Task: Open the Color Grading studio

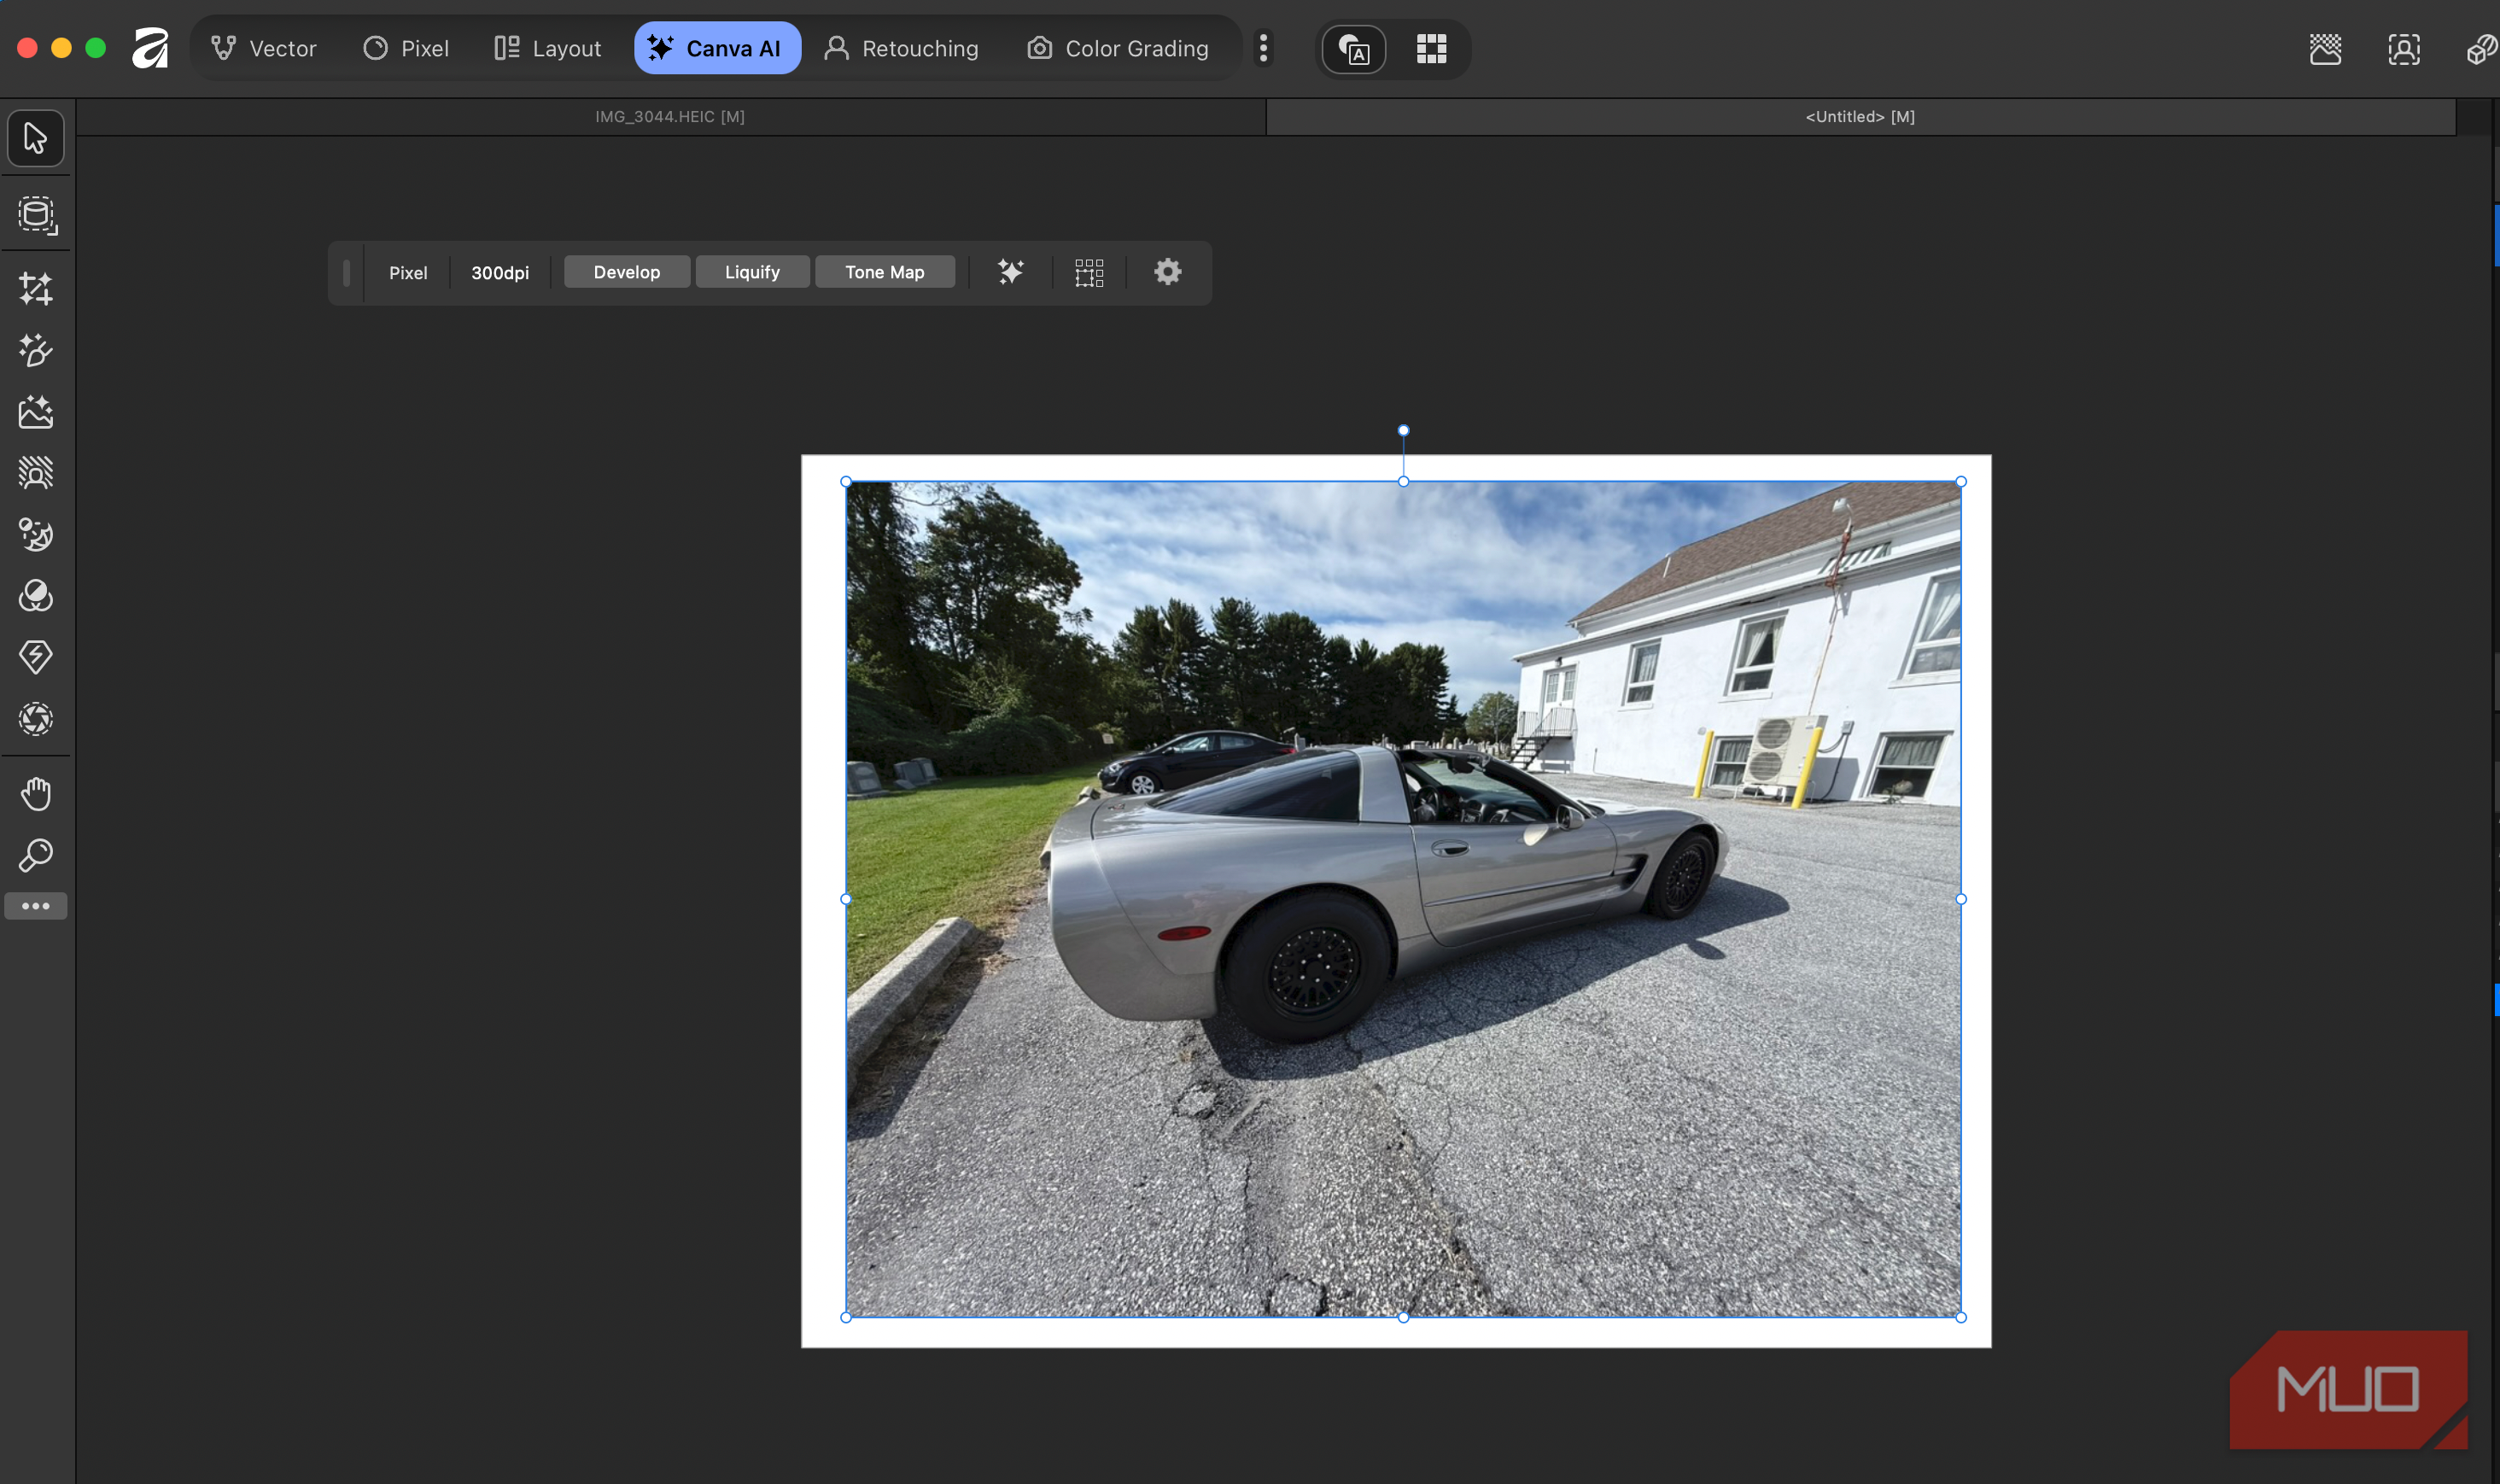Action: pos(1118,48)
